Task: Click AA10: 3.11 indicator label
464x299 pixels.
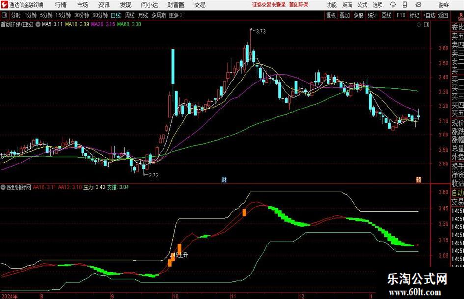Action: point(44,187)
